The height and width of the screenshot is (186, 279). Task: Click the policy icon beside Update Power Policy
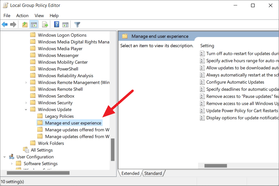pyautogui.click(x=202, y=110)
